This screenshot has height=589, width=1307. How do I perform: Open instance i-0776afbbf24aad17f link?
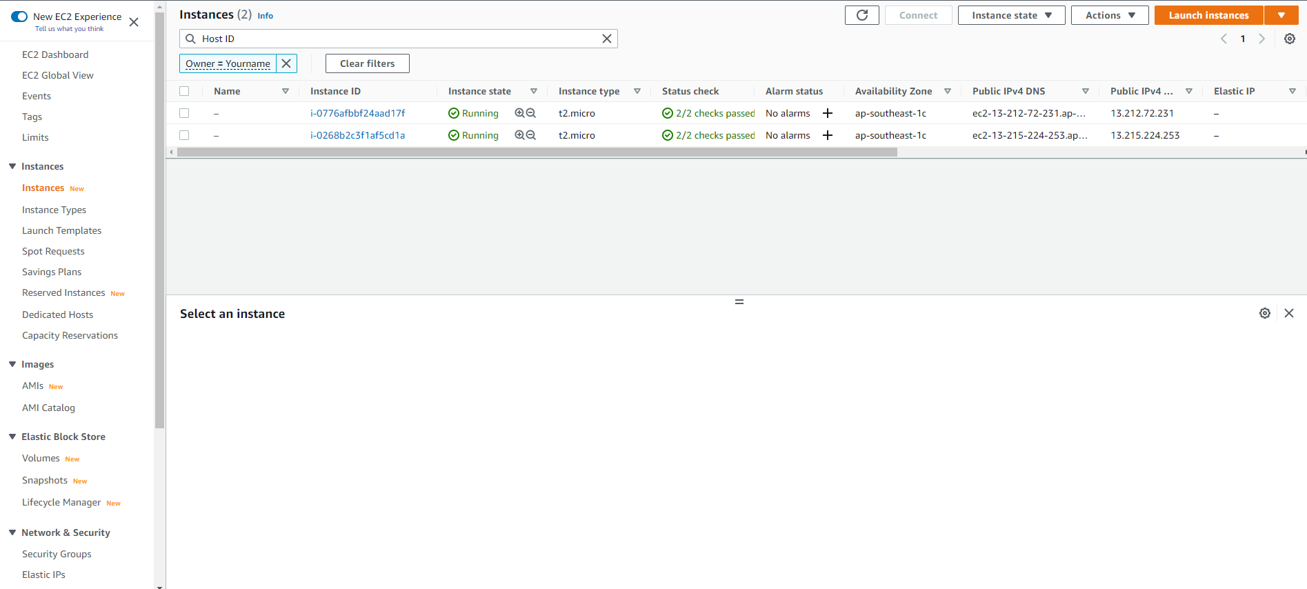point(357,113)
